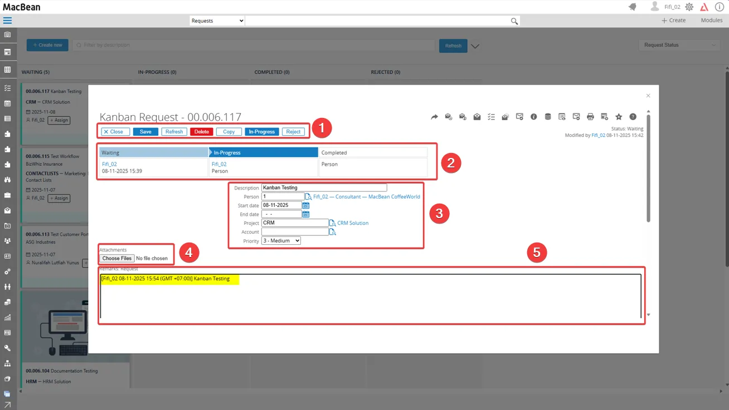This screenshot has height=410, width=729.
Task: Save the Kanban request
Action: click(145, 131)
